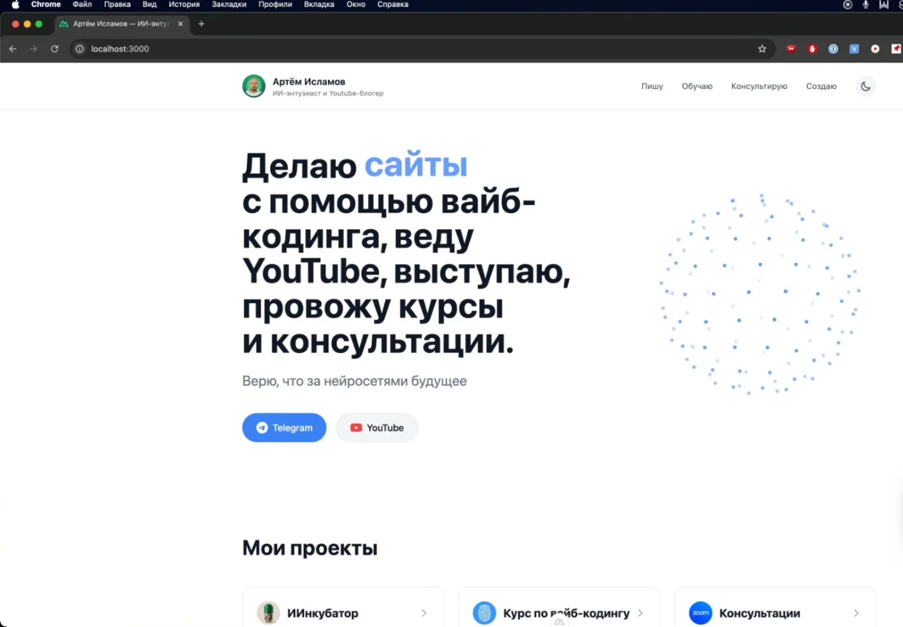
Task: Bookmark the page with the star icon
Action: coord(762,49)
